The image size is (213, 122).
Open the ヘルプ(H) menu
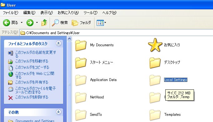(x=109, y=13)
